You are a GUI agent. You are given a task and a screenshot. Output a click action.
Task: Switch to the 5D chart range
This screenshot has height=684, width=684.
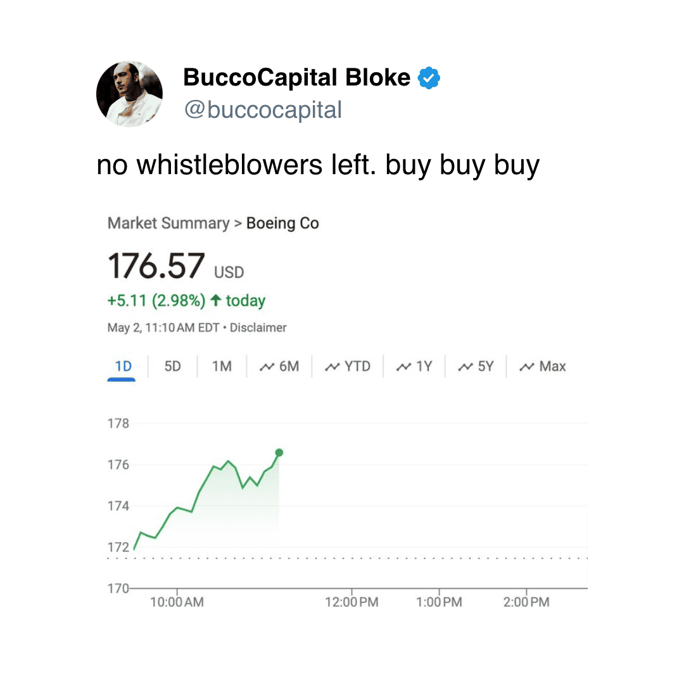coord(172,367)
